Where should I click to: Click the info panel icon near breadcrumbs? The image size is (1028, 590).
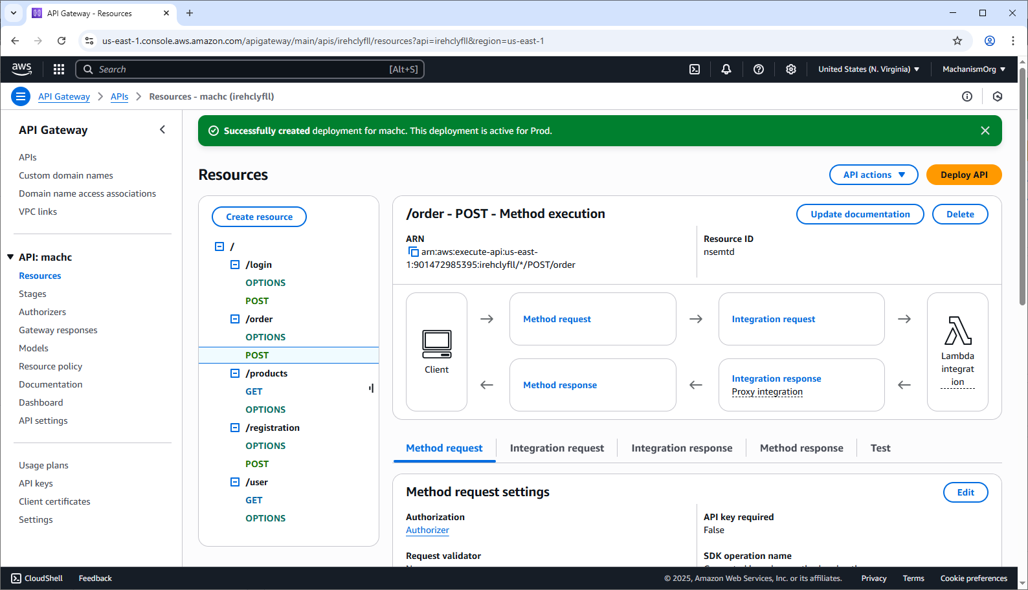(967, 96)
